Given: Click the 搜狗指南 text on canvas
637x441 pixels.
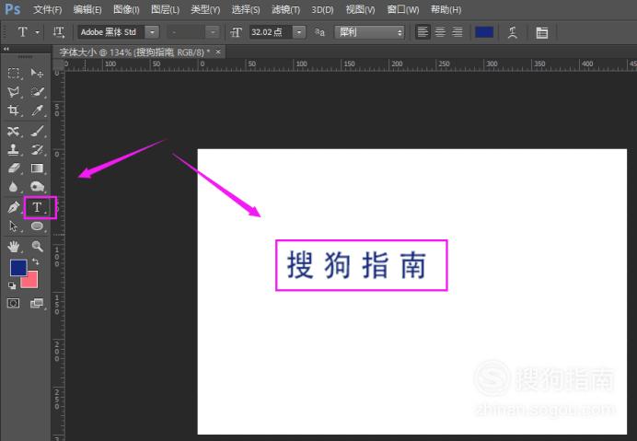Looking at the screenshot, I should pyautogui.click(x=356, y=265).
